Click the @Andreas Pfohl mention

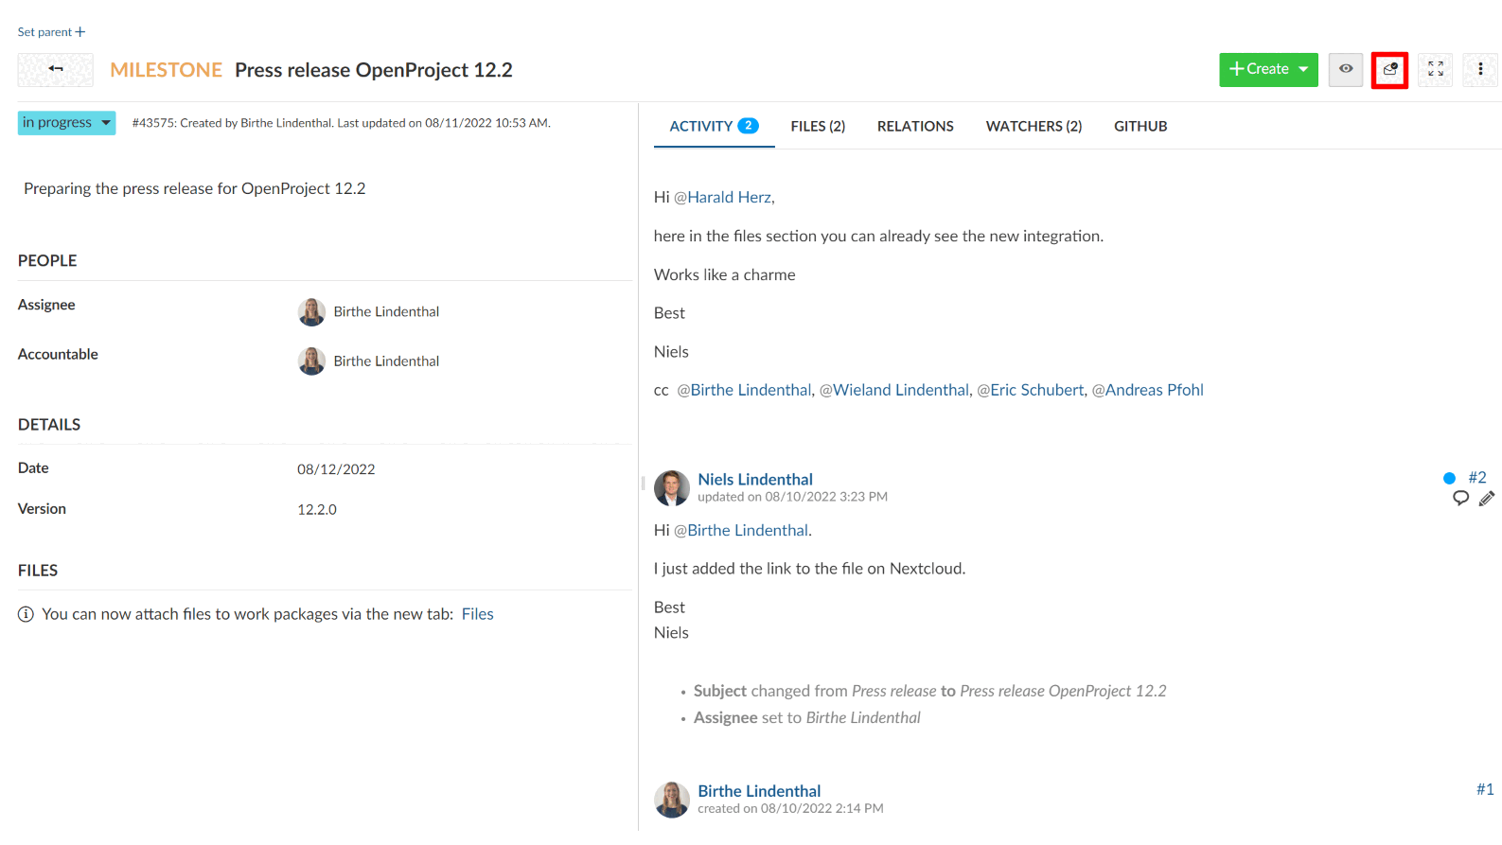[x=1148, y=390]
